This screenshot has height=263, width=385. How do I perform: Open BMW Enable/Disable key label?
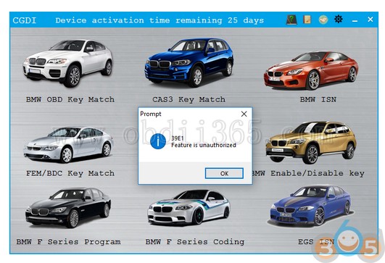click(309, 173)
